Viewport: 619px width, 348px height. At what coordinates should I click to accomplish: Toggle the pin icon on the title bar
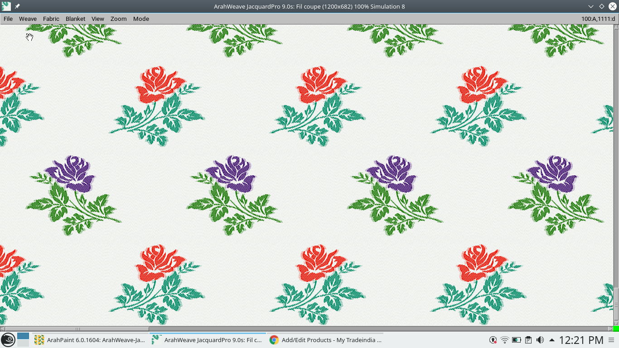click(x=17, y=6)
